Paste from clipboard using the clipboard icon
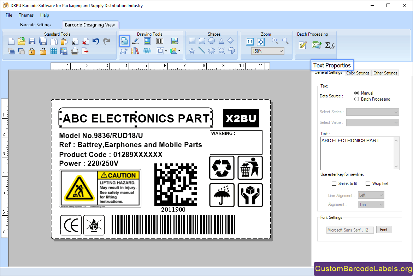Viewport: 413px width, 276px height. pos(64,41)
